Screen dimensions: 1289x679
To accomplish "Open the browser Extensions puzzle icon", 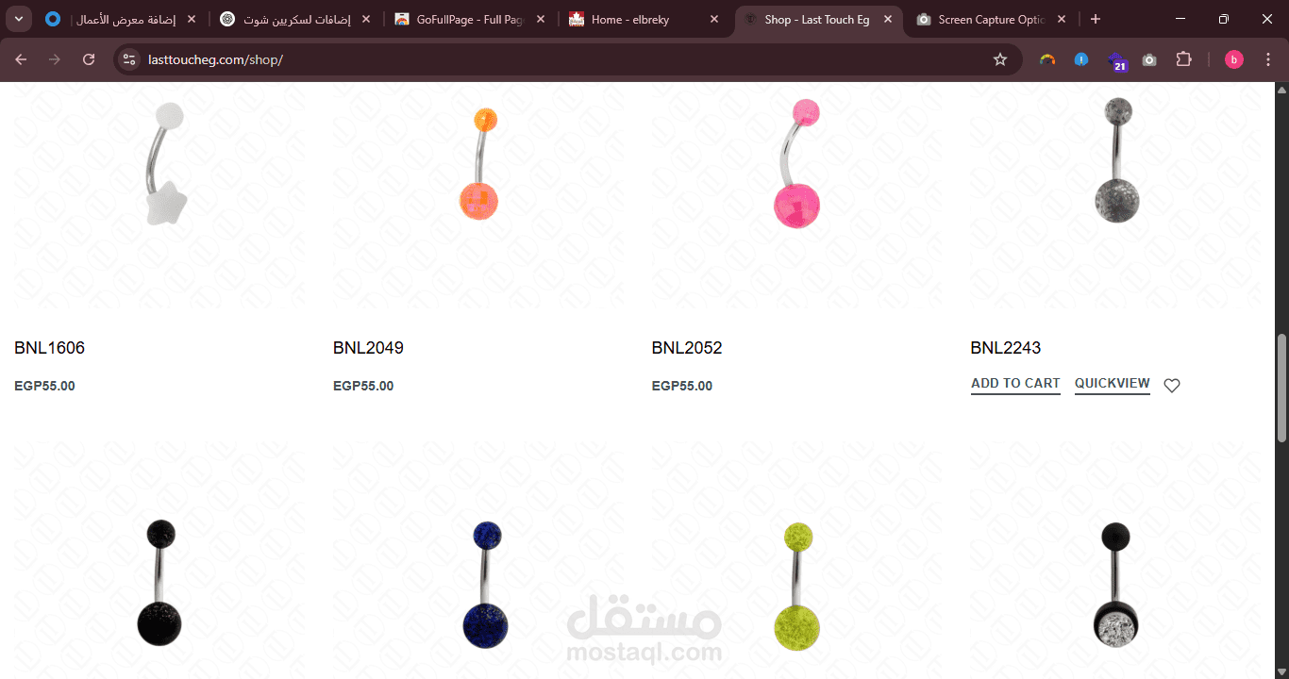I will [x=1183, y=59].
